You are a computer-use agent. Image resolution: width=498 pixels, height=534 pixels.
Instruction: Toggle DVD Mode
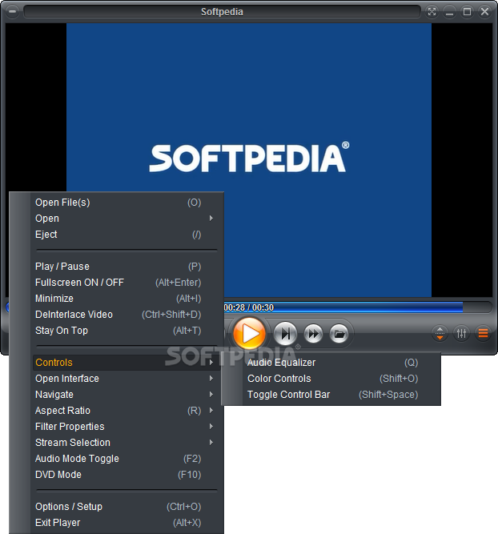tap(127, 475)
